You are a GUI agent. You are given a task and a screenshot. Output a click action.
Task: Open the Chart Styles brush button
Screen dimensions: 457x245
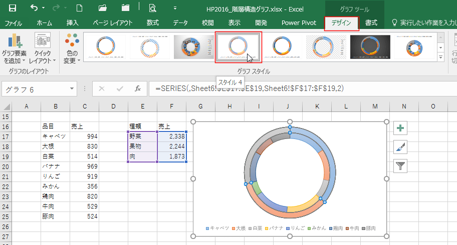click(401, 147)
